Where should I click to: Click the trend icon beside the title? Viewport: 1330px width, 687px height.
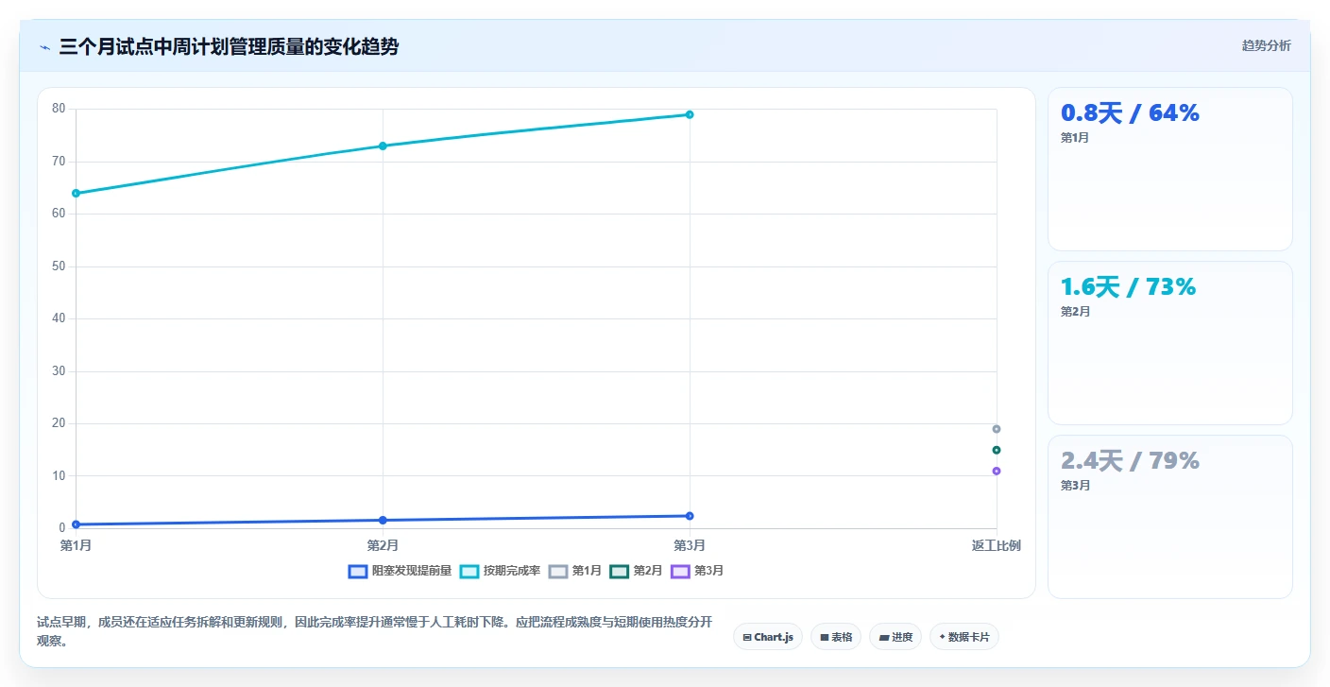44,47
